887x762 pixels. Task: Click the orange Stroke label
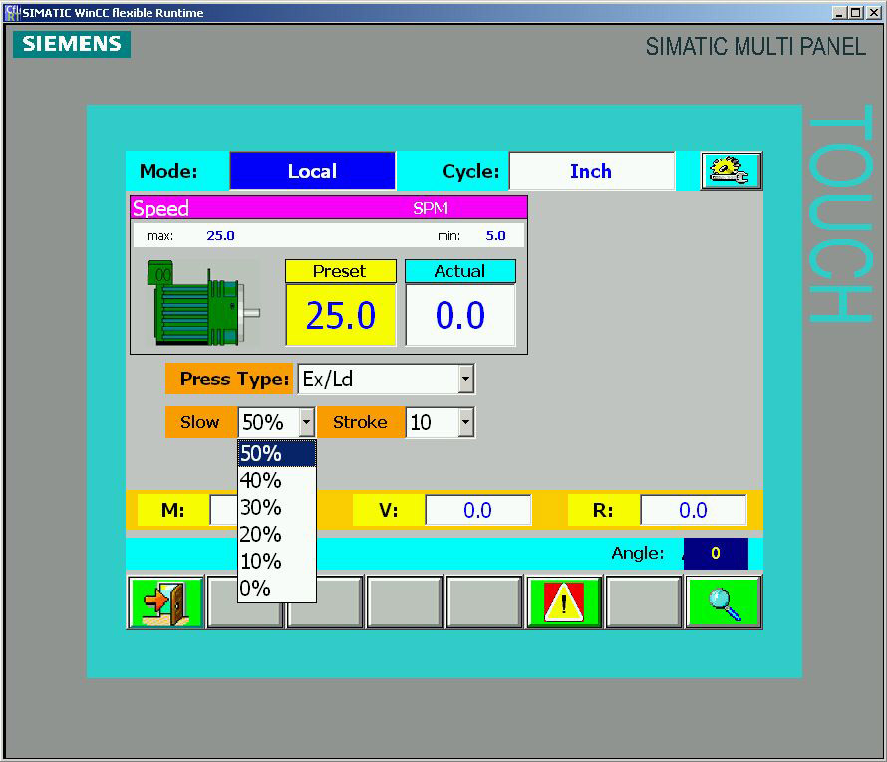point(361,422)
